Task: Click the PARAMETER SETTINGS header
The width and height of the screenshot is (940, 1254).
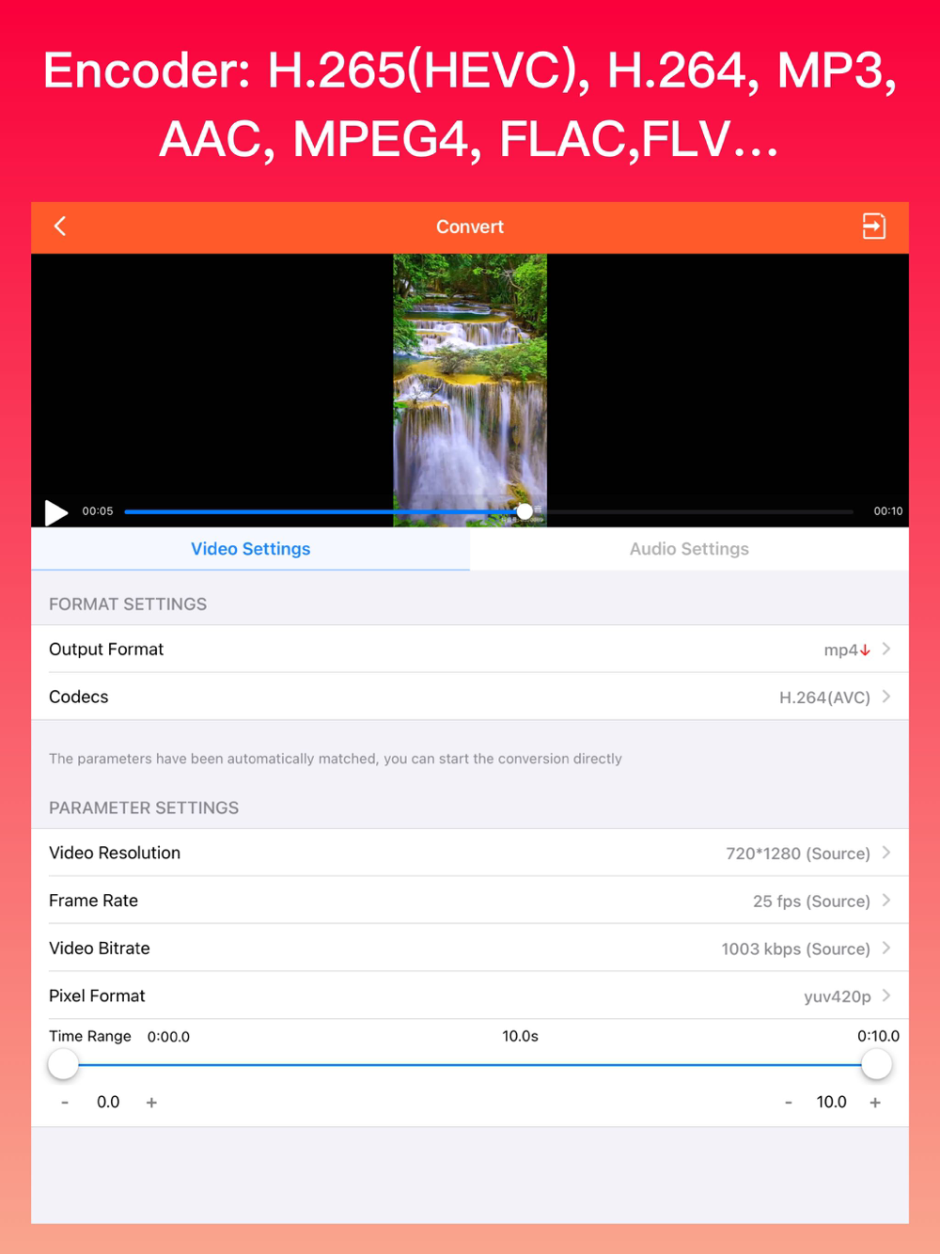Action: click(144, 808)
